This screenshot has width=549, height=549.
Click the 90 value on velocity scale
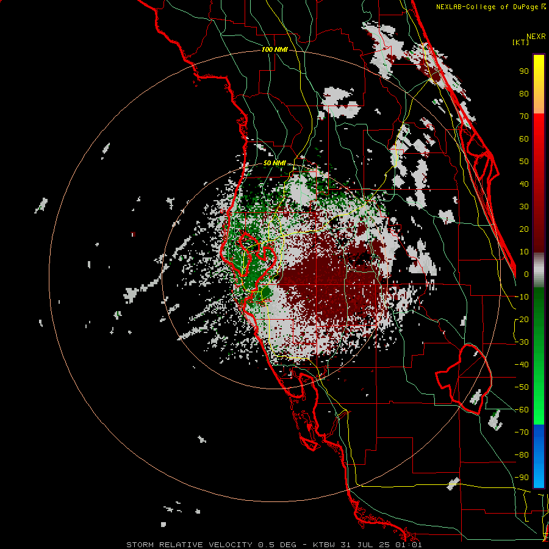tap(524, 71)
